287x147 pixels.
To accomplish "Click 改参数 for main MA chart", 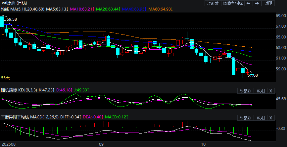I will [x=213, y=3].
